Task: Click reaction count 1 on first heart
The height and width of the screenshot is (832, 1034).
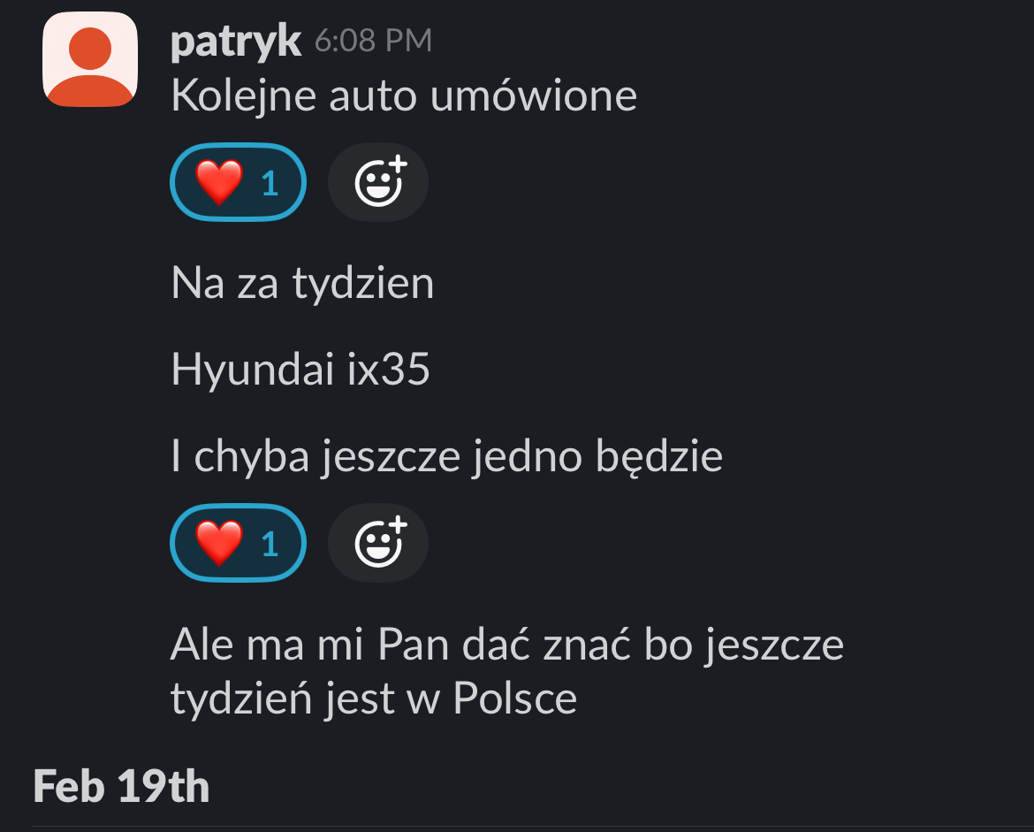Action: click(270, 183)
